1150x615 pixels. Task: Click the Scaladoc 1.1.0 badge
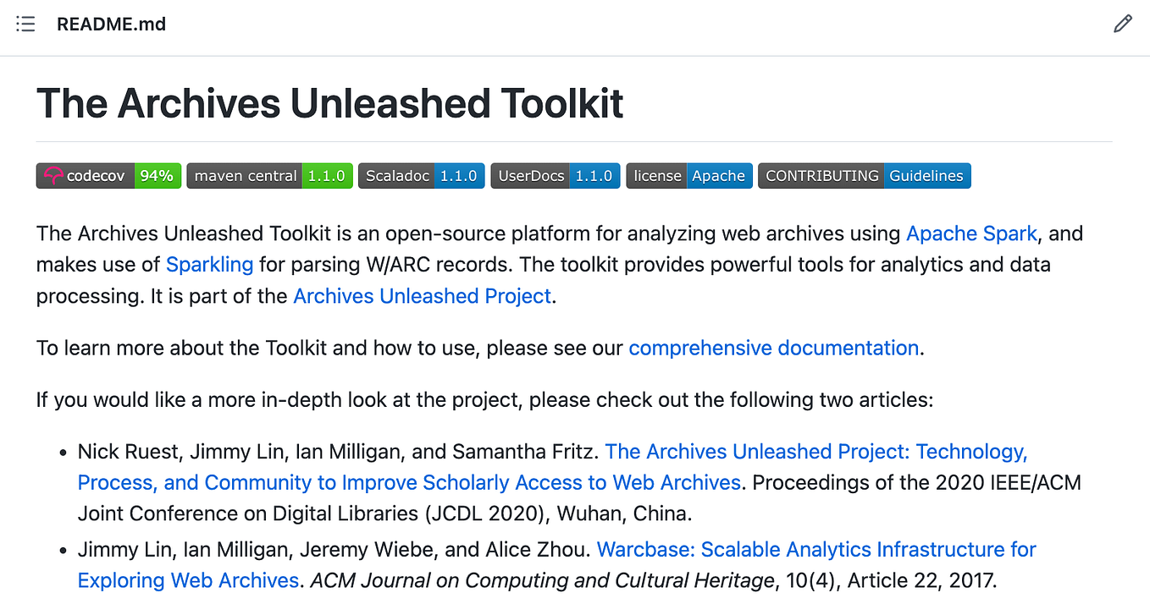click(421, 175)
